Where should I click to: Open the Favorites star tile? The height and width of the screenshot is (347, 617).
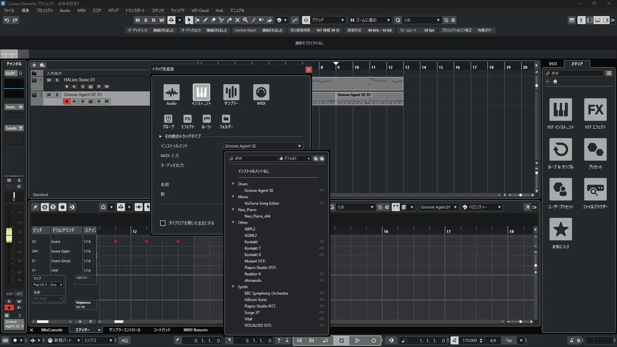(560, 229)
